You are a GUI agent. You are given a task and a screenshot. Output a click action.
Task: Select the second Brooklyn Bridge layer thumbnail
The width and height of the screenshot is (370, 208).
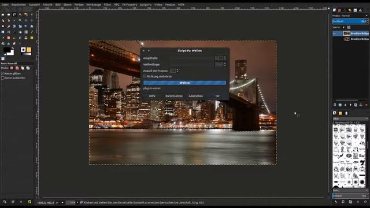pyautogui.click(x=346, y=39)
